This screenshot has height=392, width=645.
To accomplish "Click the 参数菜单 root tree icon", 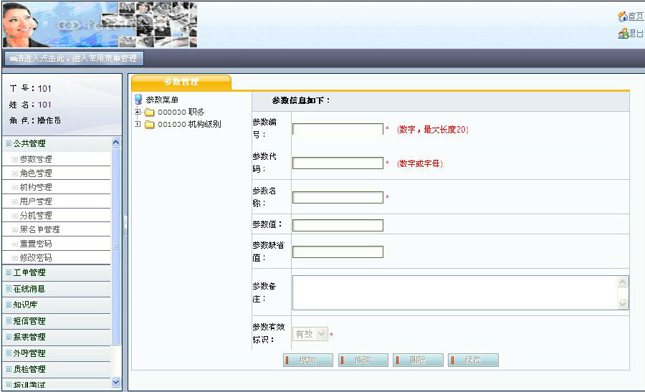I will [138, 100].
